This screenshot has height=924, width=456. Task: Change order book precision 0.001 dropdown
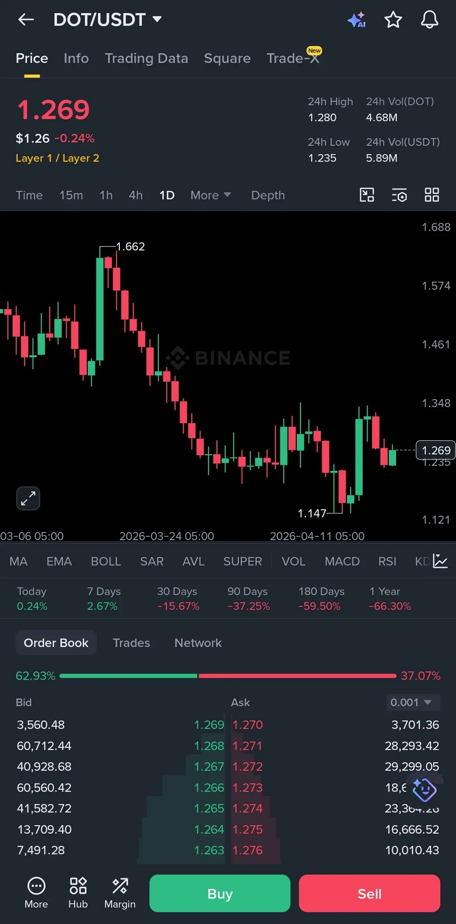pos(413,702)
